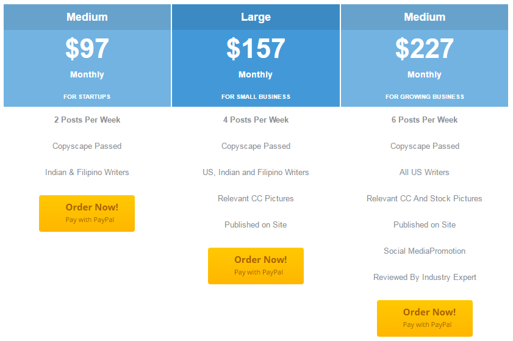The image size is (513, 341).
Task: Click the FOR STARTUPS label
Action: click(87, 97)
